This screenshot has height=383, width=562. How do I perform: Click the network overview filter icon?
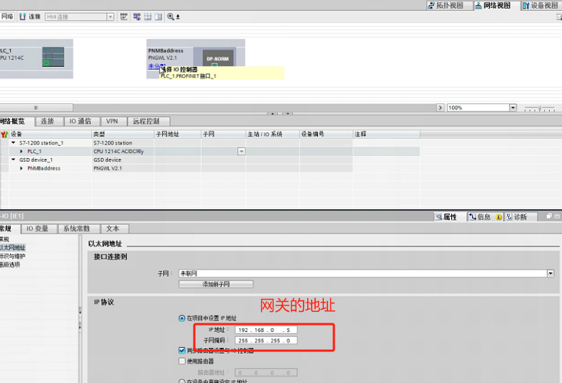coord(4,134)
